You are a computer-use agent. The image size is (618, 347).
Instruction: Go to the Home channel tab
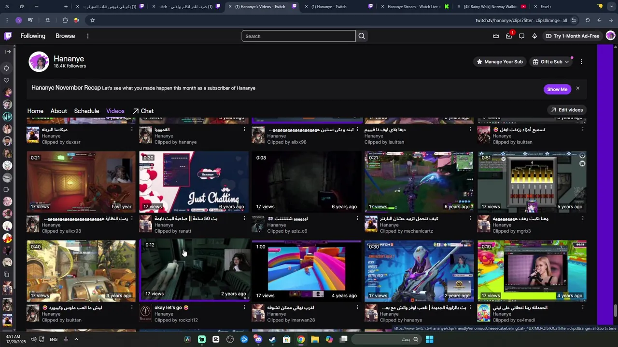pyautogui.click(x=35, y=111)
